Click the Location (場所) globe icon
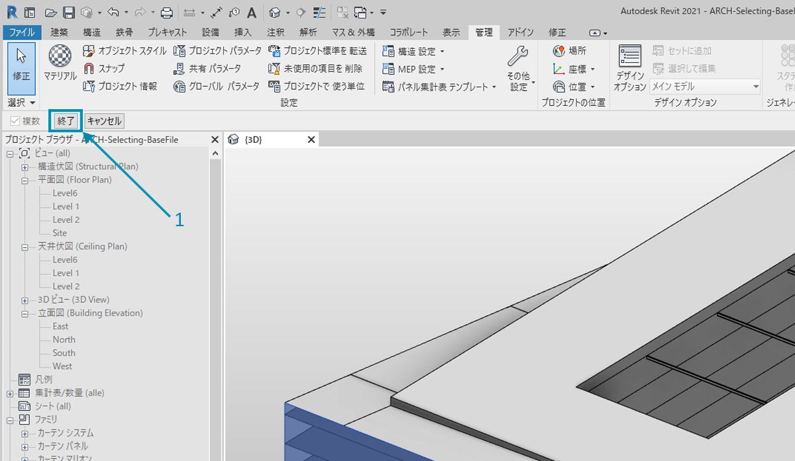The width and height of the screenshot is (795, 461). 570,51
